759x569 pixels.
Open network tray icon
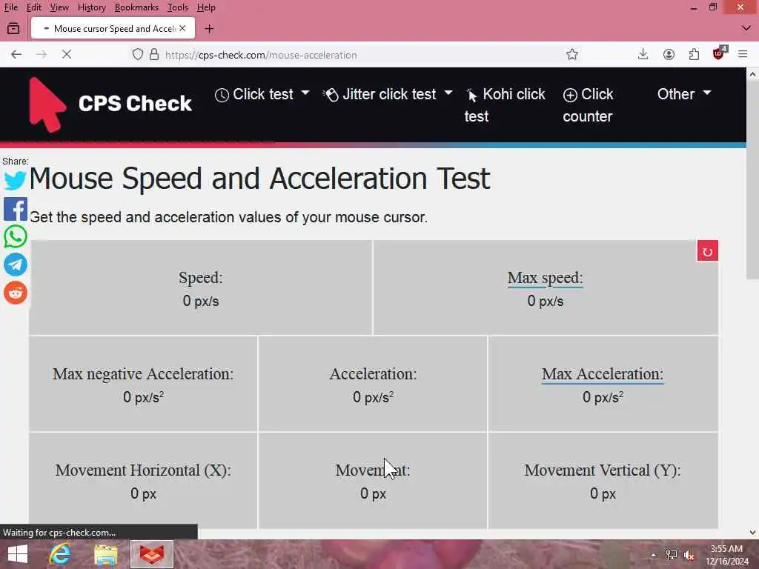pos(671,555)
